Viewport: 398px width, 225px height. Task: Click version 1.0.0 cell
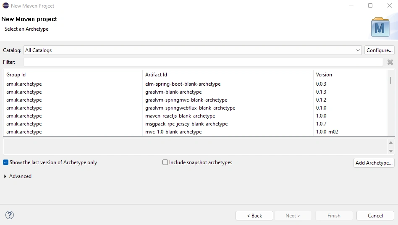point(321,116)
